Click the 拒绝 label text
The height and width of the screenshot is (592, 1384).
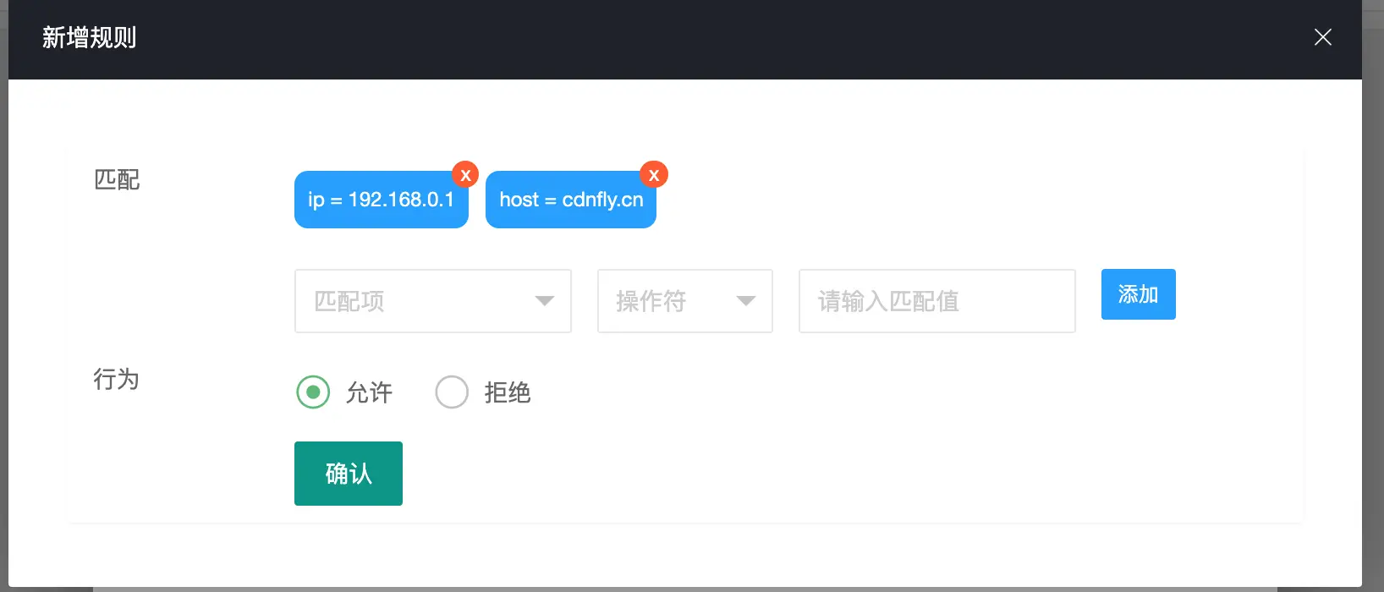pyautogui.click(x=508, y=392)
